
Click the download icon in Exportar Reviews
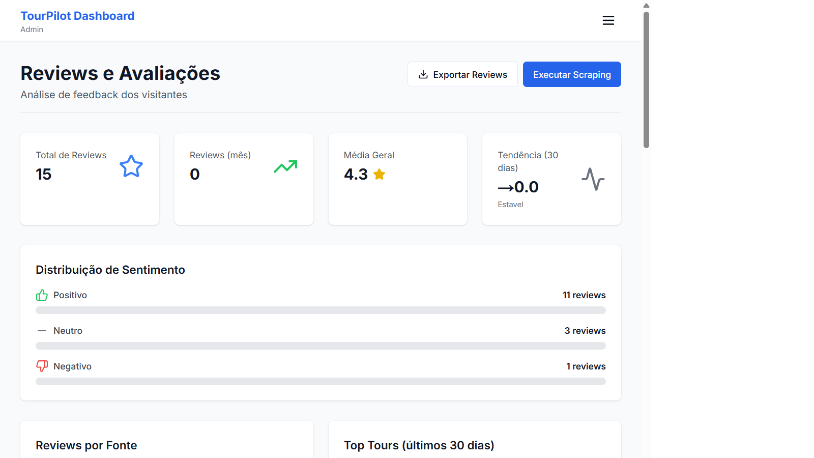pyautogui.click(x=423, y=75)
